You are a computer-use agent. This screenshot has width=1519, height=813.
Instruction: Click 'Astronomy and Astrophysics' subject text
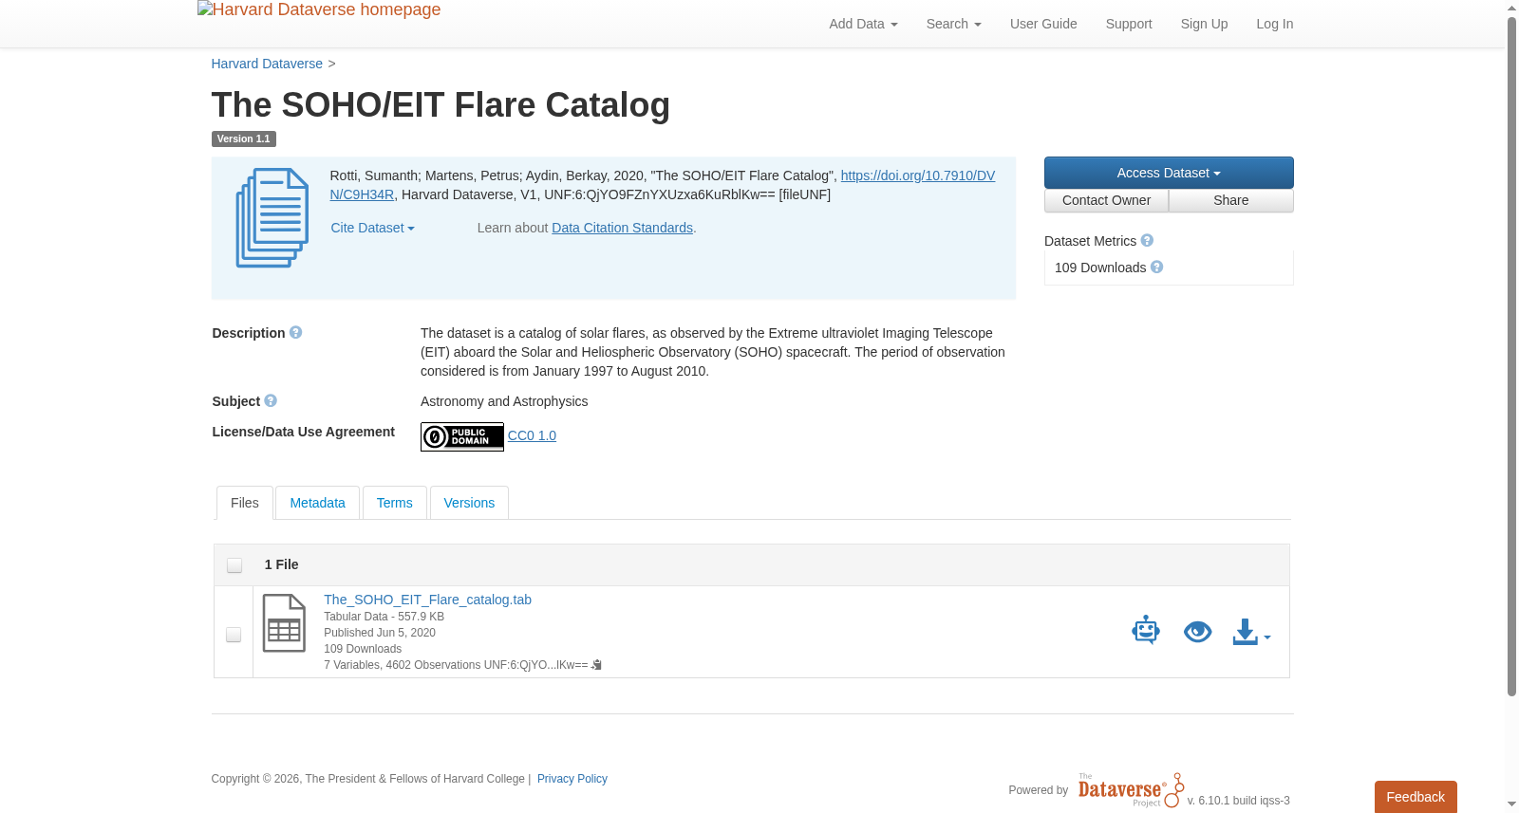coord(504,401)
